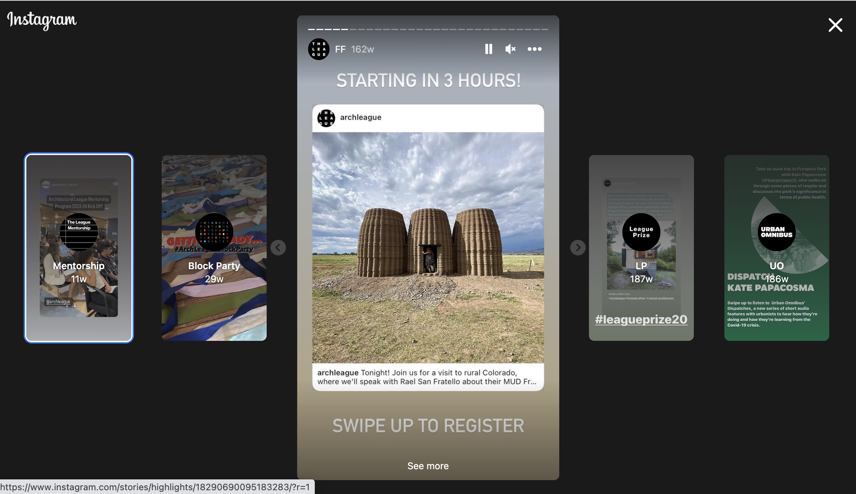Click the Instagram logo
The width and height of the screenshot is (856, 494).
point(42,20)
